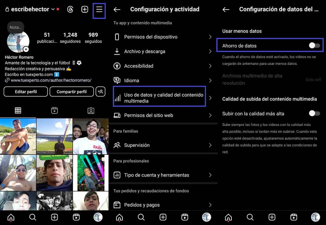The width and height of the screenshot is (326, 225).
Task: Expand the escribehector account switcher arrow
Action: pos(53,10)
